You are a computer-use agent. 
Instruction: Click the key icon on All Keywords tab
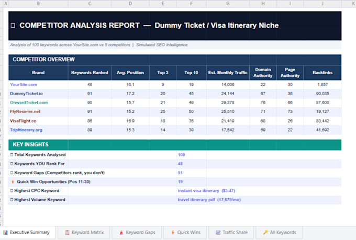265,233
